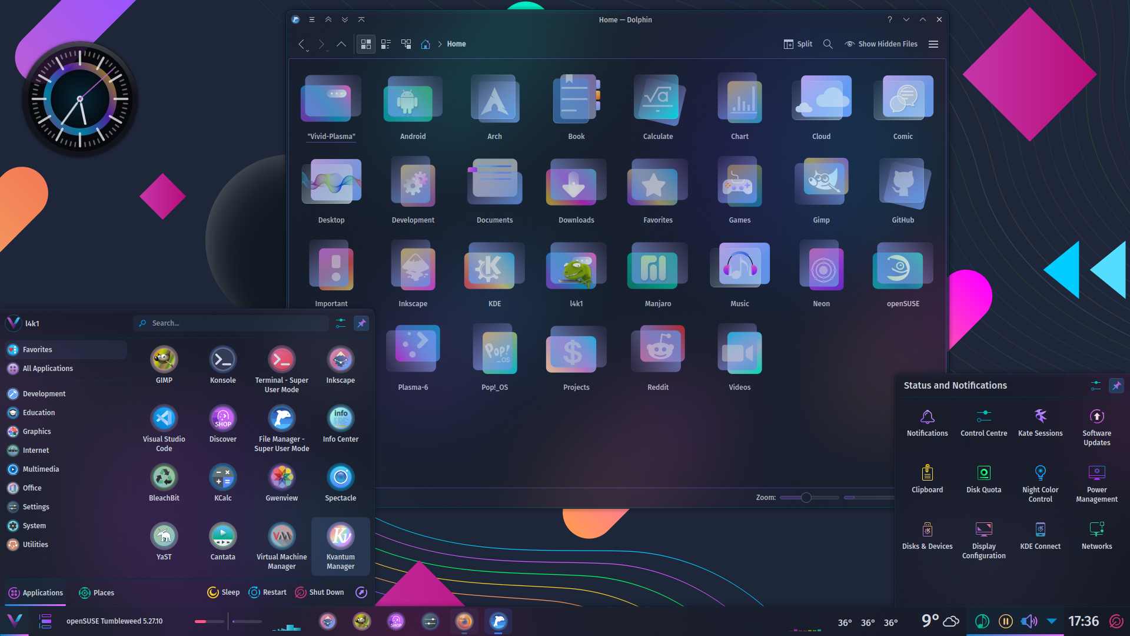Toggle media pause icon in system tray
The image size is (1130, 636).
point(1006,621)
